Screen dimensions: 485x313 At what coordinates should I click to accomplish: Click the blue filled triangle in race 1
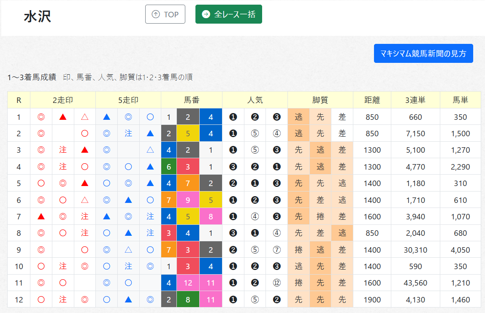click(x=107, y=117)
